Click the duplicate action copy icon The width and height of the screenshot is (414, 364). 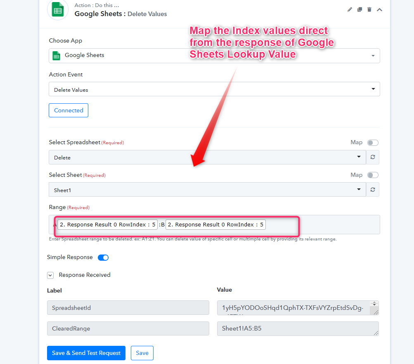tap(360, 10)
